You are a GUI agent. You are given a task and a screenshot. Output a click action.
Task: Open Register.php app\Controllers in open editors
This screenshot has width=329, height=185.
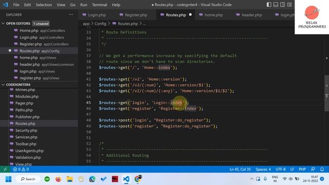coord(39,44)
